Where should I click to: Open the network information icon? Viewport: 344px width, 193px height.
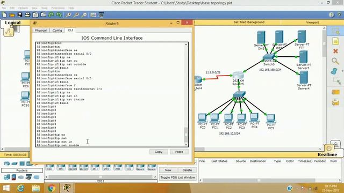[x=332, y=14]
